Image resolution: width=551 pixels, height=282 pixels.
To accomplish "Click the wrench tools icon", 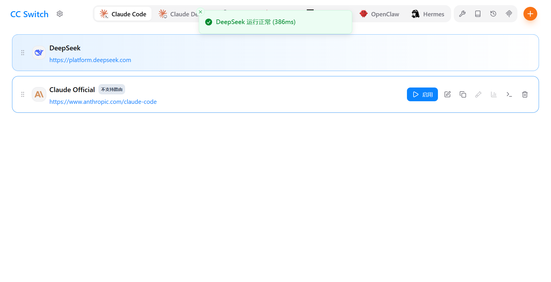I will pyautogui.click(x=462, y=14).
